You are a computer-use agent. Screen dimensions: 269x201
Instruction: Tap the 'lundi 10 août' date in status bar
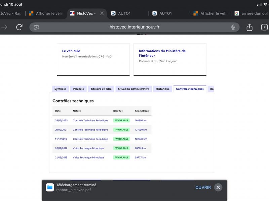tap(11, 4)
